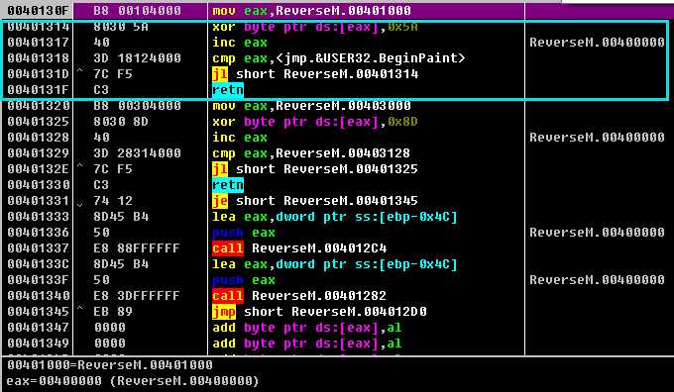The image size is (674, 392).
Task: Click 'retn' at address 00401330
Action: point(228,185)
